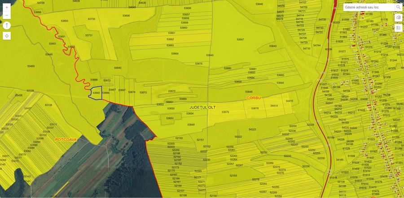This screenshot has width=404, height=198.
Task: Click the 'Găsire adresă sau loc' search field
Action: [369, 7]
